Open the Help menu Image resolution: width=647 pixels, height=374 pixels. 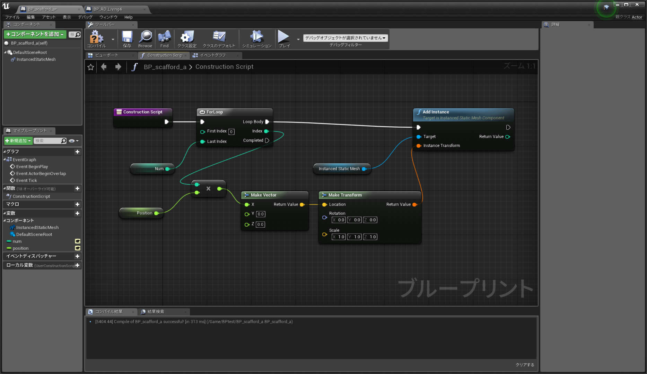(129, 17)
